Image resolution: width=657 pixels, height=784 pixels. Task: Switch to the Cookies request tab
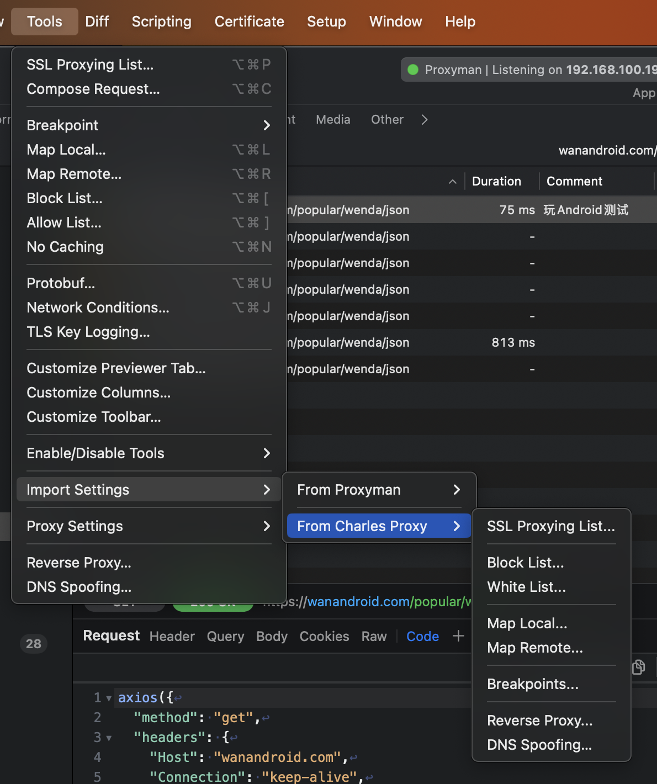(x=324, y=637)
